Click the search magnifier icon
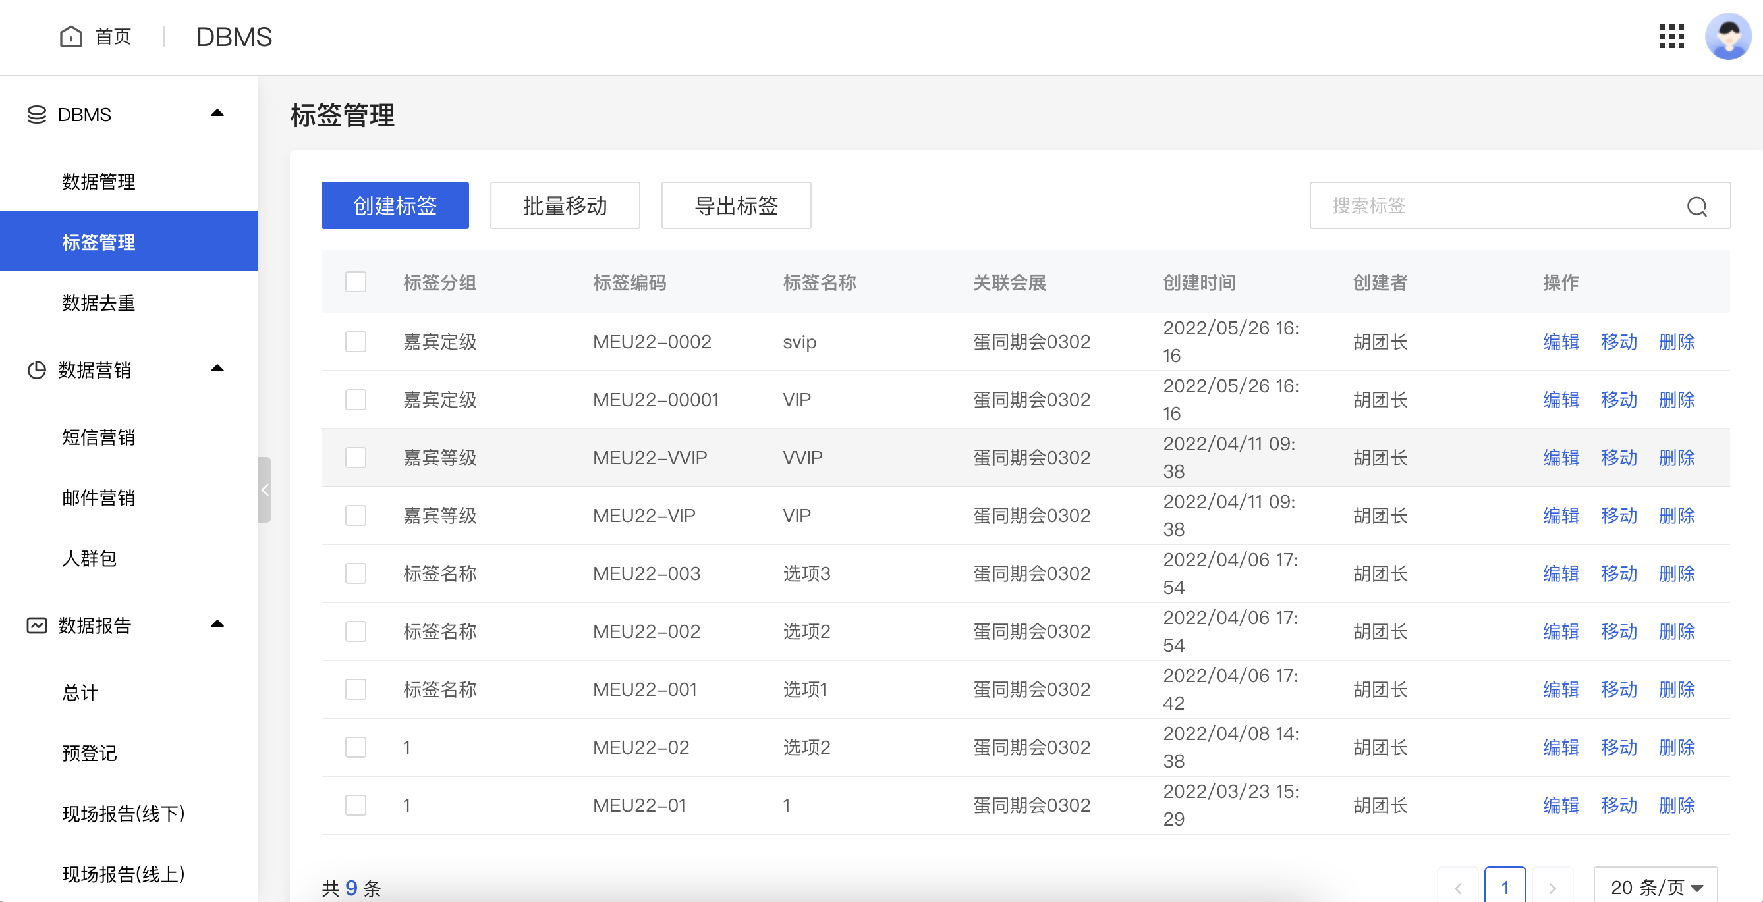The image size is (1763, 902). tap(1696, 207)
